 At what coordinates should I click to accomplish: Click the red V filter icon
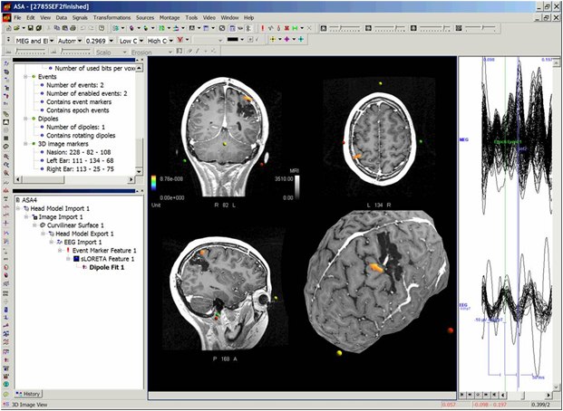pos(181,41)
